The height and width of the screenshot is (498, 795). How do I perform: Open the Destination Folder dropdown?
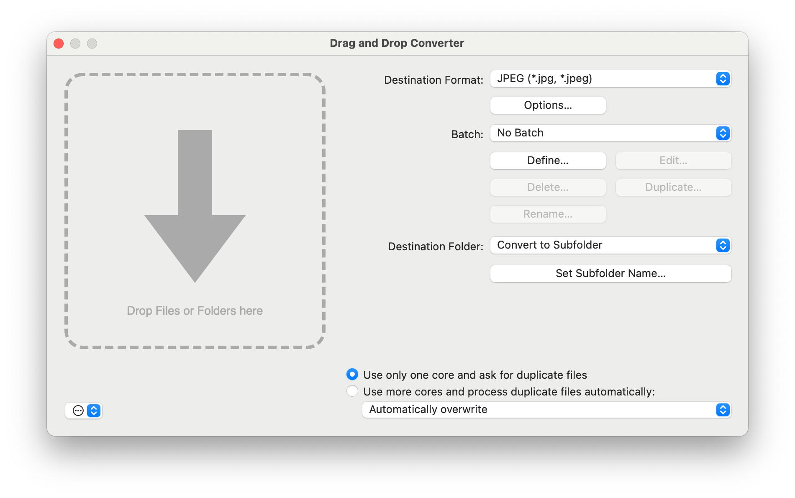pos(610,245)
